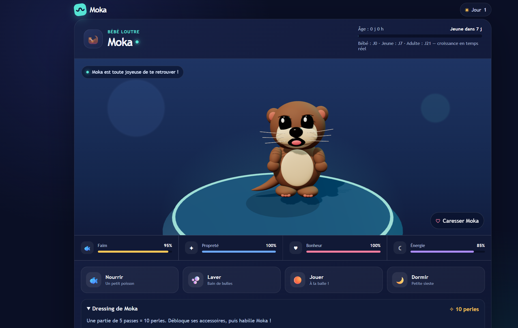The width and height of the screenshot is (518, 328).
Task: Open the Jour 1 day indicator
Action: click(x=476, y=10)
